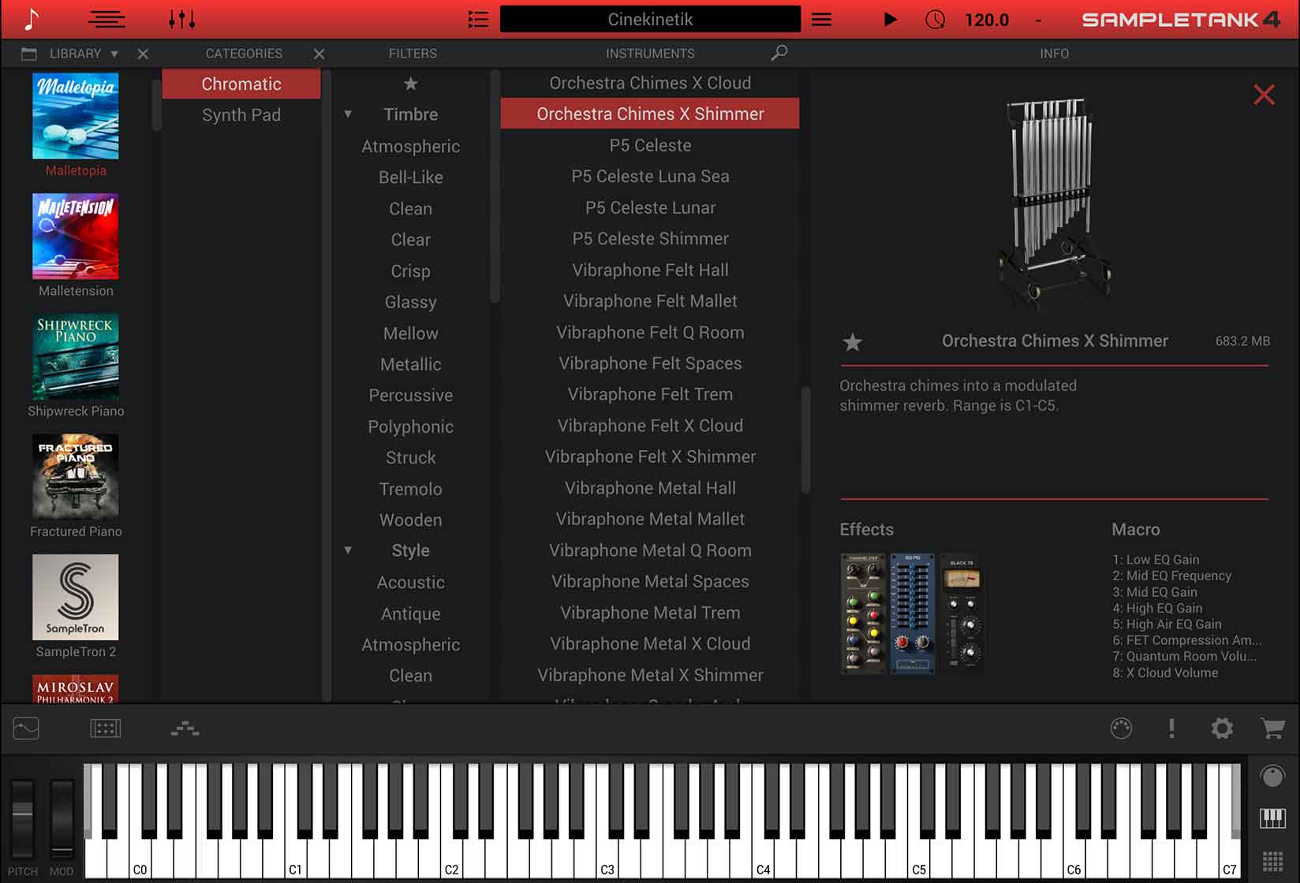
Task: Click the Library folder icon
Action: point(29,54)
